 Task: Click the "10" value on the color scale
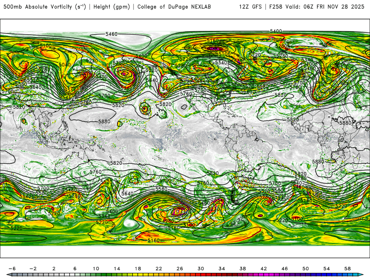[96, 269]
